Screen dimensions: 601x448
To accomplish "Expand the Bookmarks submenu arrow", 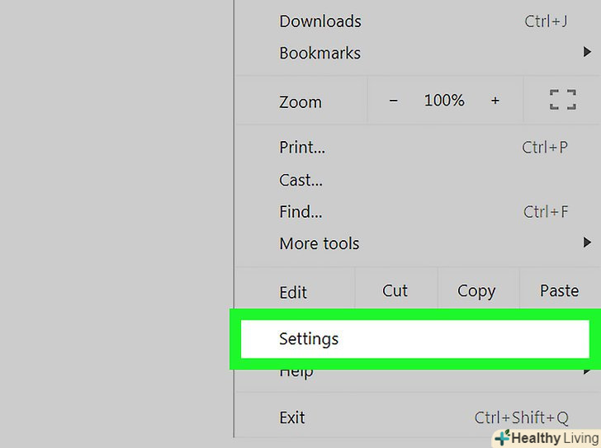I will pos(587,53).
